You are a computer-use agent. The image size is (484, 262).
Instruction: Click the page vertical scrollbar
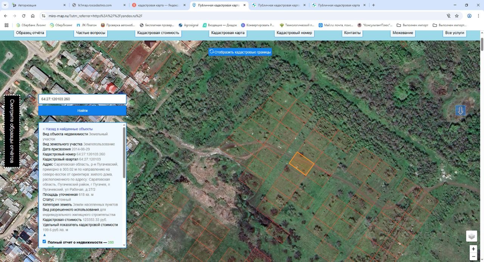(x=482, y=45)
